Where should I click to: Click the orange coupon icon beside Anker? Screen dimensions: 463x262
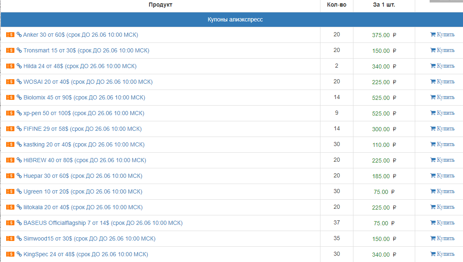pyautogui.click(x=10, y=35)
